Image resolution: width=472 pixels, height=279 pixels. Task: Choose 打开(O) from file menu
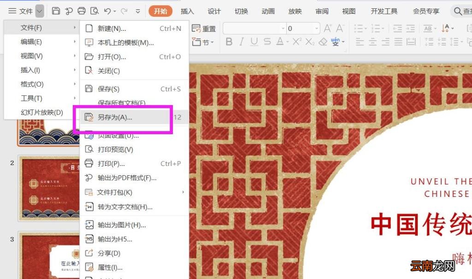pos(134,57)
